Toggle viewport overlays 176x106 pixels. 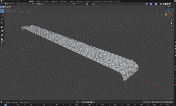[x=156, y=4]
